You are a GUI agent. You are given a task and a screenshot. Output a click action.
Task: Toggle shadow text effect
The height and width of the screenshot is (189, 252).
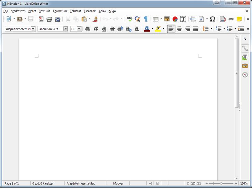[137, 29]
